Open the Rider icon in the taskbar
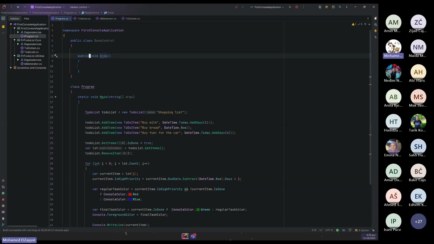Screen dimensions: 434x244 [x=185, y=236]
